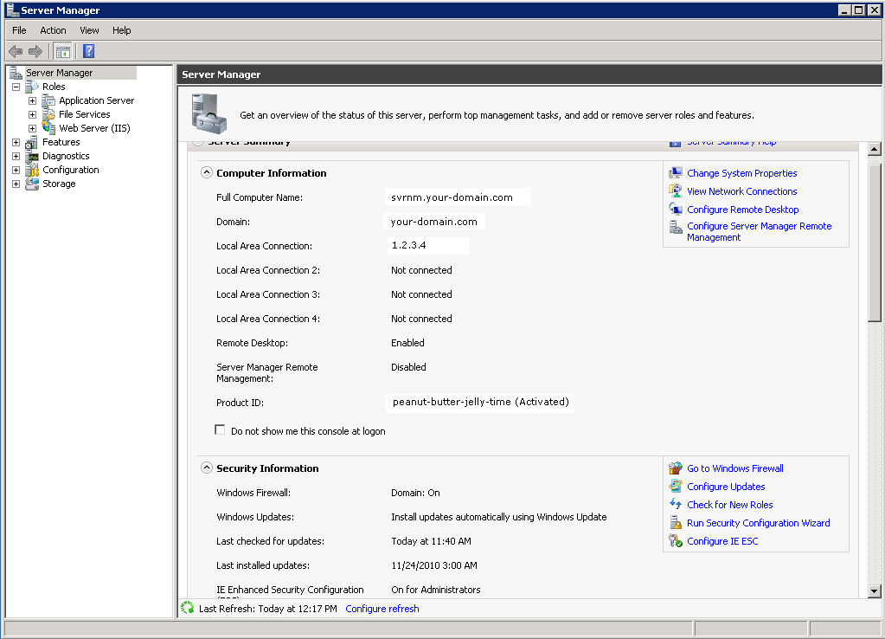Click the Configure Updates icon
This screenshot has height=639, width=885.
pos(676,486)
